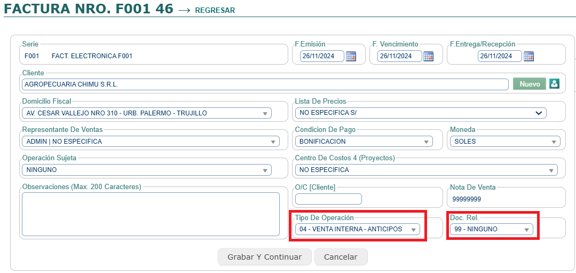
Task: Open the F.Emisión calendar picker icon
Action: tap(351, 56)
